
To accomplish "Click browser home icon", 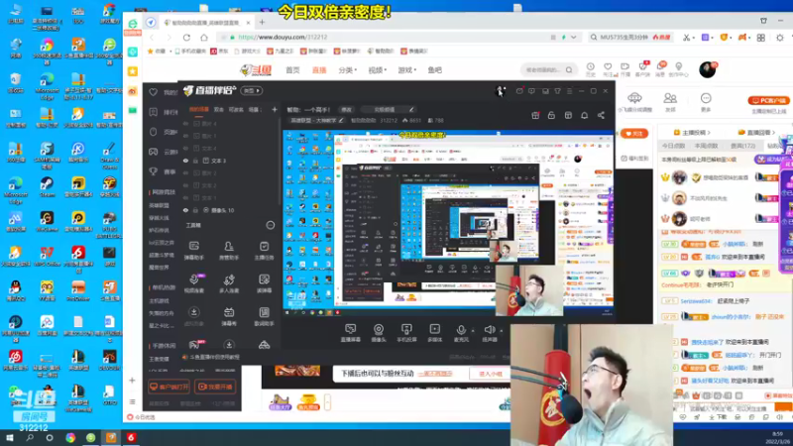I will [204, 38].
